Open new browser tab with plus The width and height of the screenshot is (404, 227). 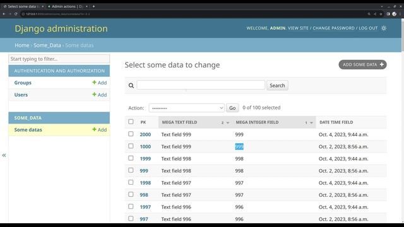click(93, 6)
